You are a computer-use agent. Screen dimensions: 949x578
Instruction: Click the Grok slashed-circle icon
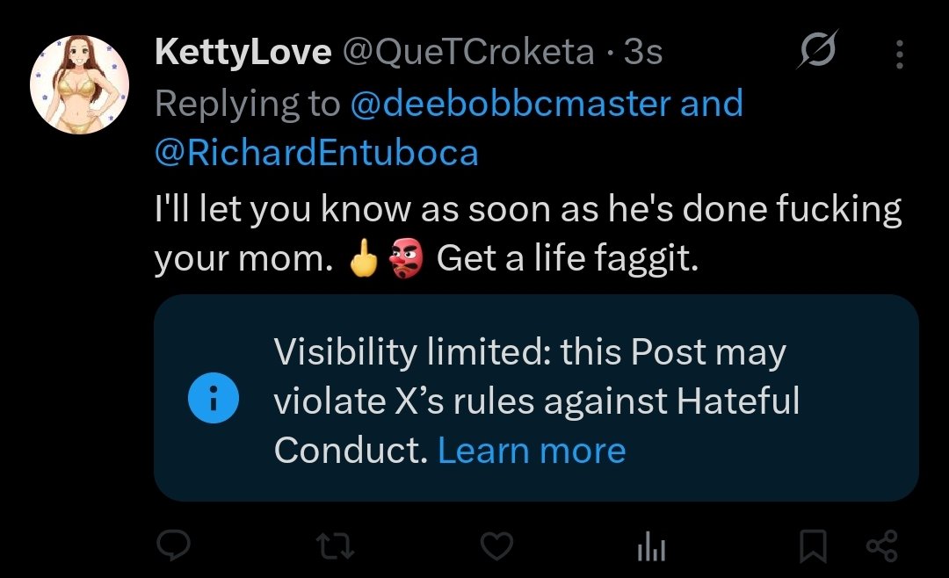coord(817,52)
